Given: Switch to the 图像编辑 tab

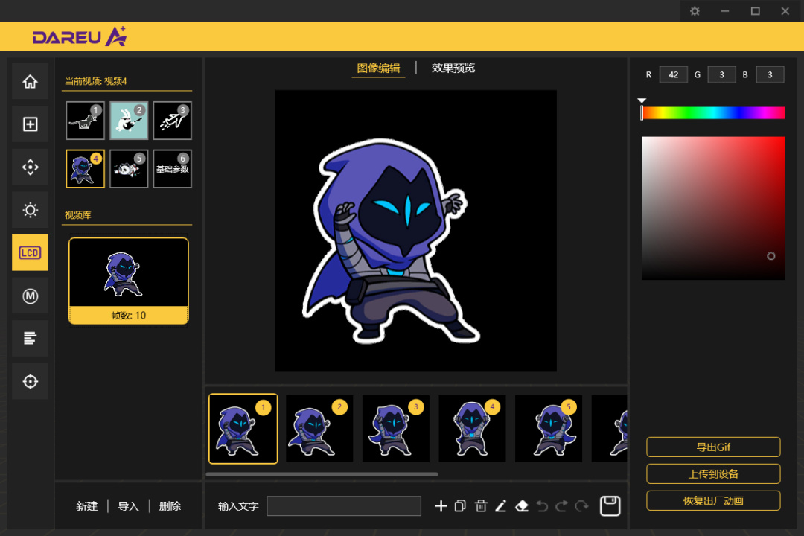Looking at the screenshot, I should click(378, 68).
